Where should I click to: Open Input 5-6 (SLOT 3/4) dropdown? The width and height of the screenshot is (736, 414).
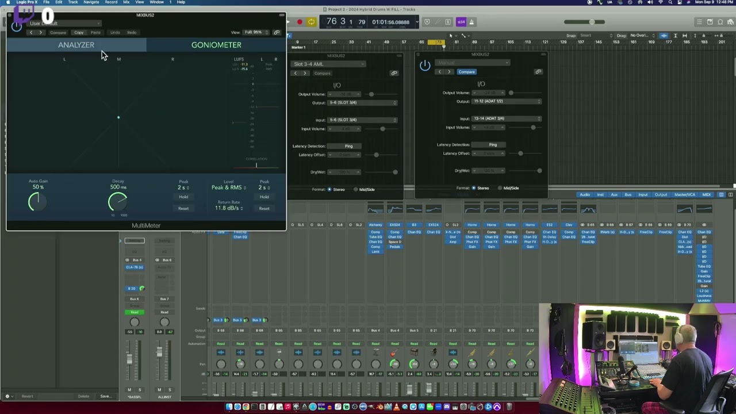[362, 120]
